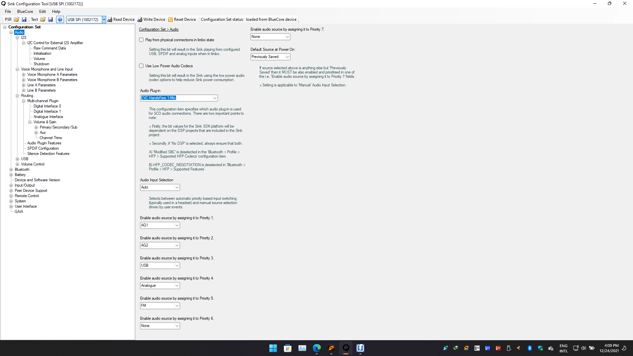
Task: Select Digital Interface 0 tree item
Action: point(47,106)
